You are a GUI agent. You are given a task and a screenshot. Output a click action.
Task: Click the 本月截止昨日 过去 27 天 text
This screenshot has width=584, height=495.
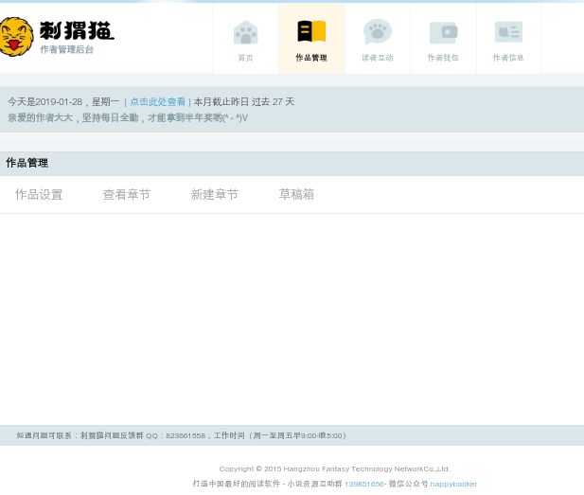click(x=244, y=101)
